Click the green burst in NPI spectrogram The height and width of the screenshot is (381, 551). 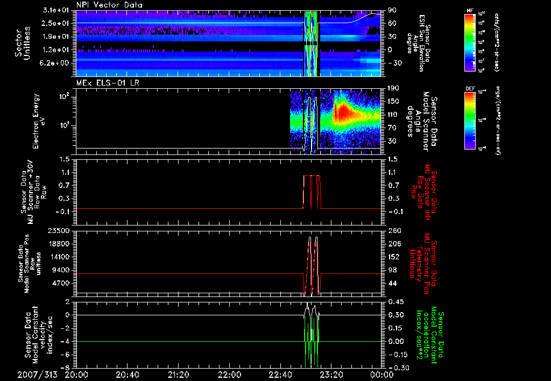pyautogui.click(x=310, y=43)
